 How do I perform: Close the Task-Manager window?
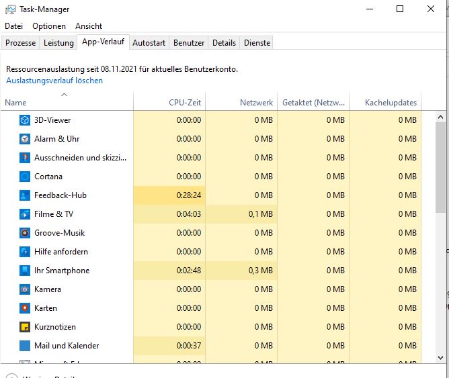click(430, 9)
